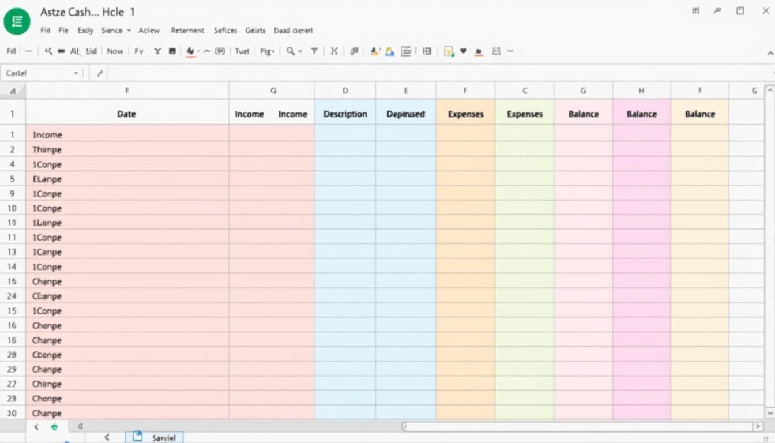Image resolution: width=775 pixels, height=443 pixels.
Task: Click the table grid icon in toolbar
Action: tap(427, 51)
